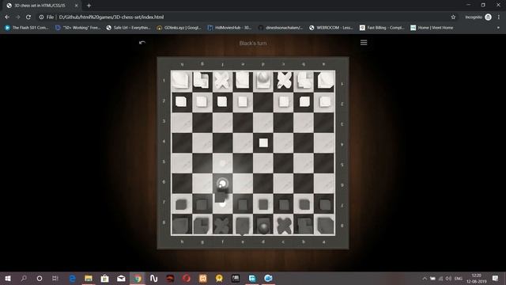This screenshot has width=506, height=285.
Task: Select the black bishop on c8
Action: (284, 225)
